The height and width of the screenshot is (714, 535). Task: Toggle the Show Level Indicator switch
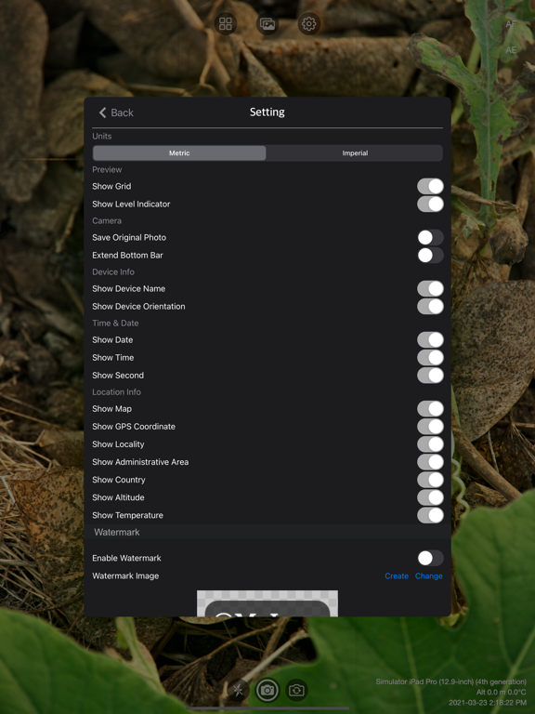(x=430, y=204)
